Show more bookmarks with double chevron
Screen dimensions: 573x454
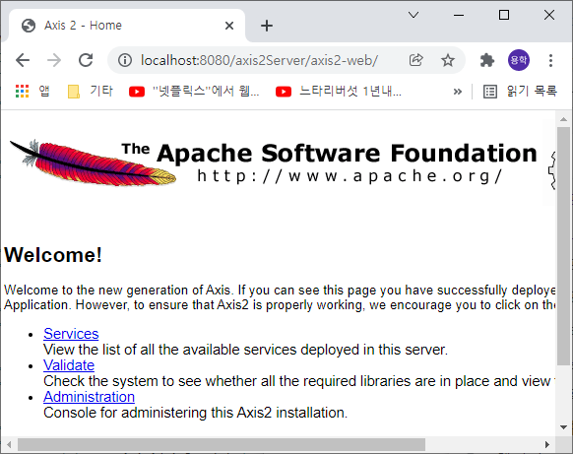(x=458, y=92)
